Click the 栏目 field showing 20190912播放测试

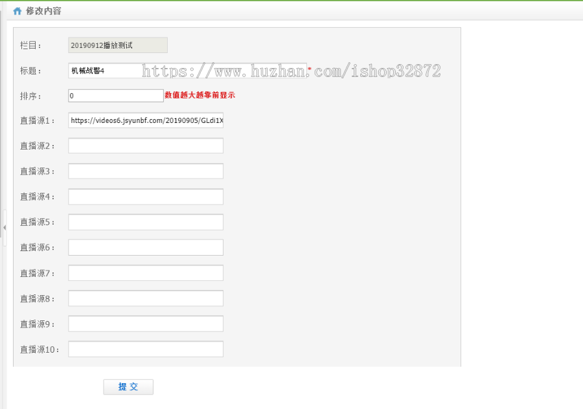pos(117,45)
